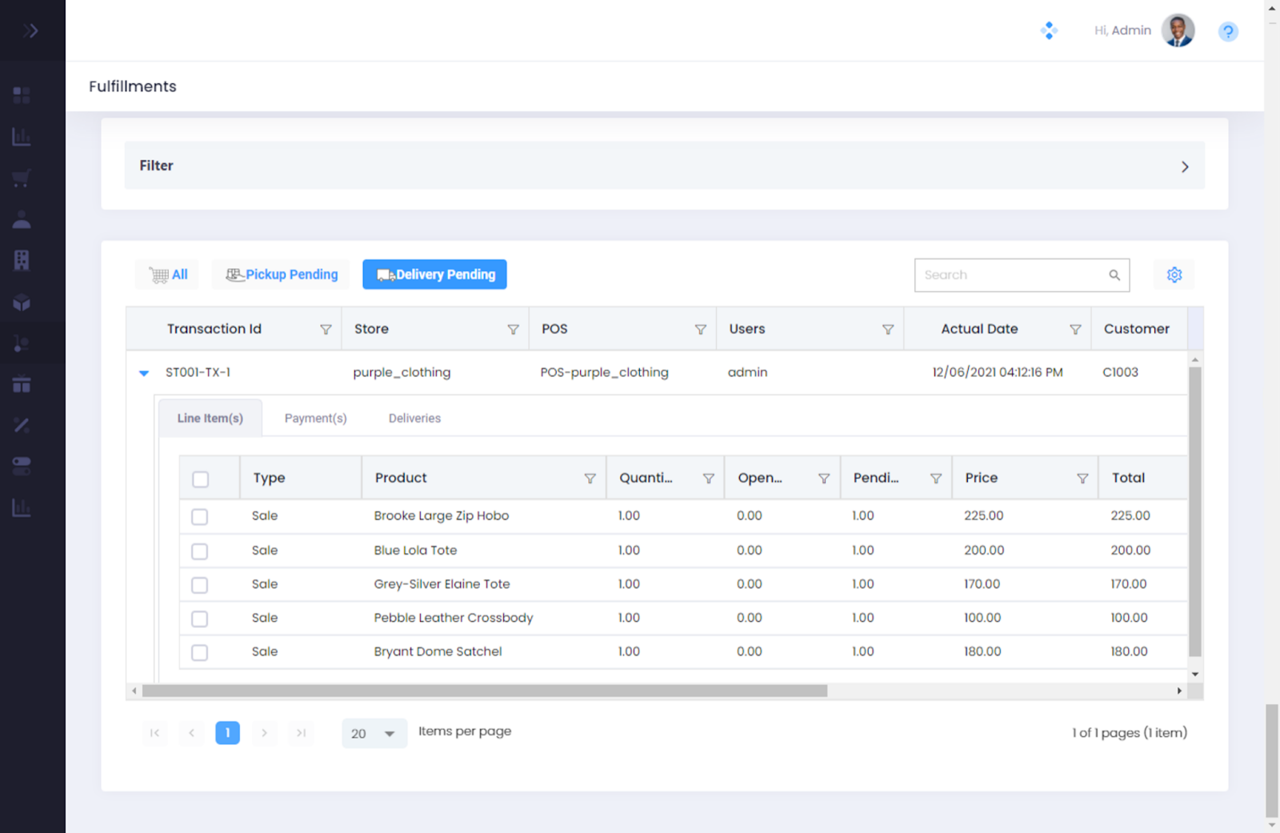Check the Brooke Large Zip Hobo row checkbox

[200, 517]
